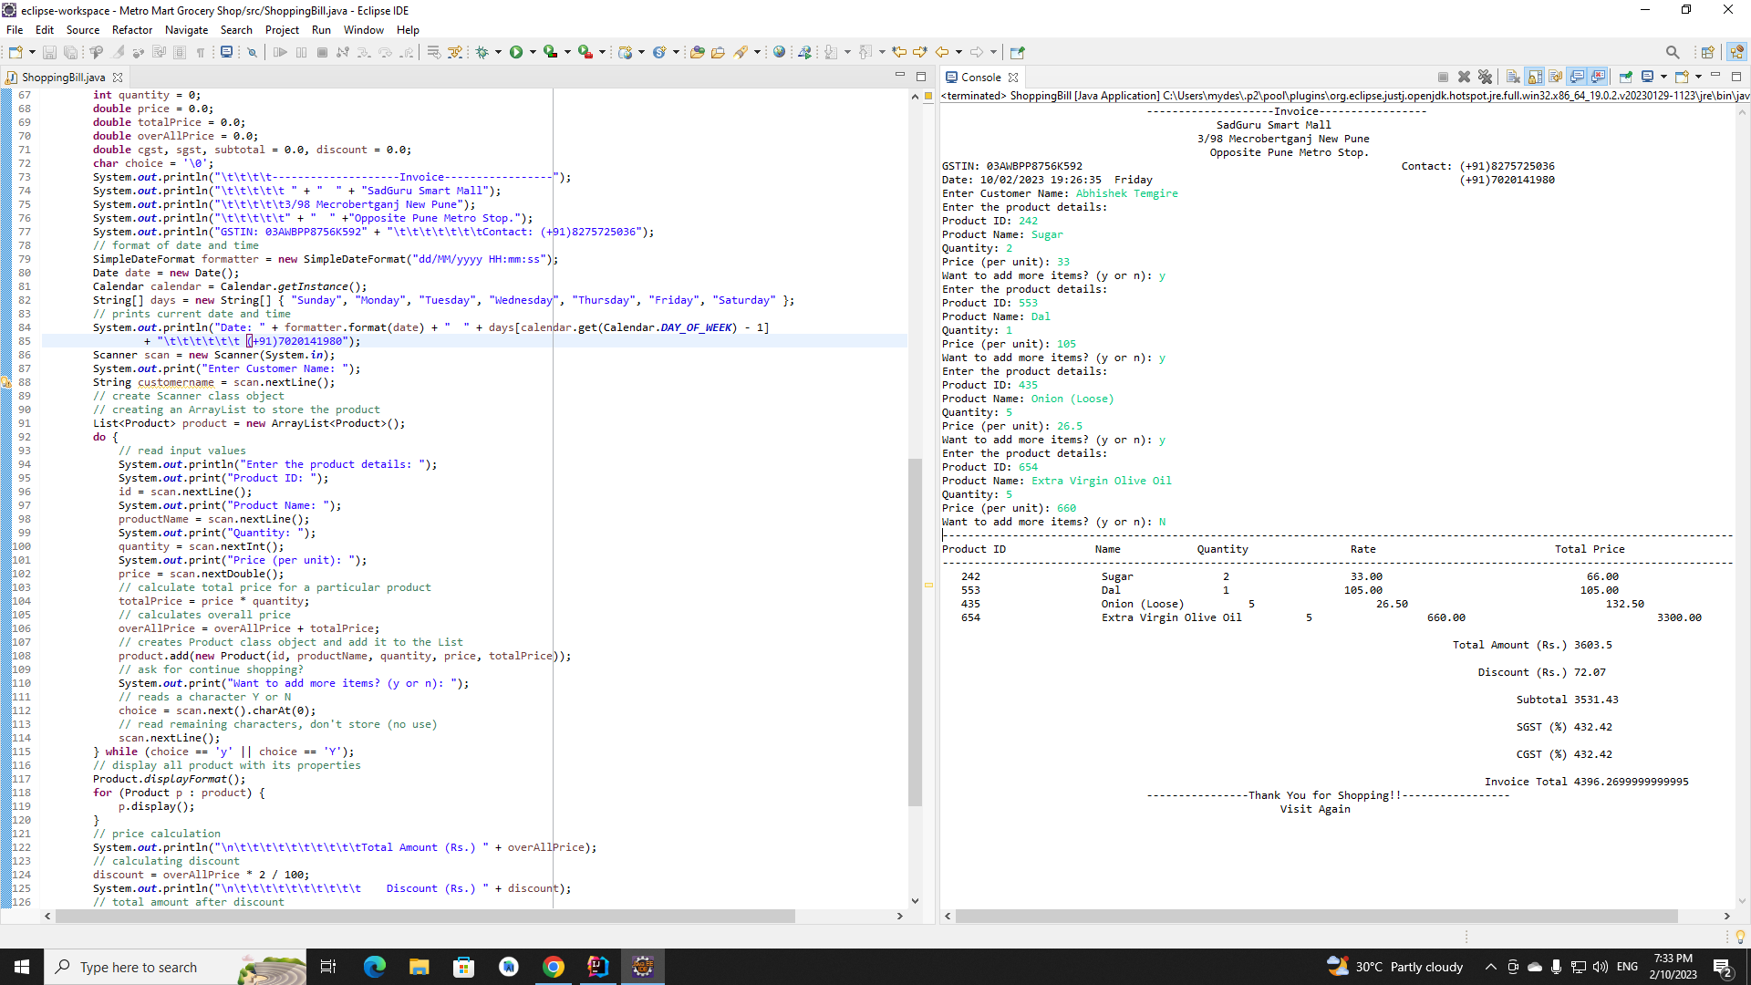The height and width of the screenshot is (985, 1751).
Task: Save the ShoppingBill.java file
Action: 49,52
